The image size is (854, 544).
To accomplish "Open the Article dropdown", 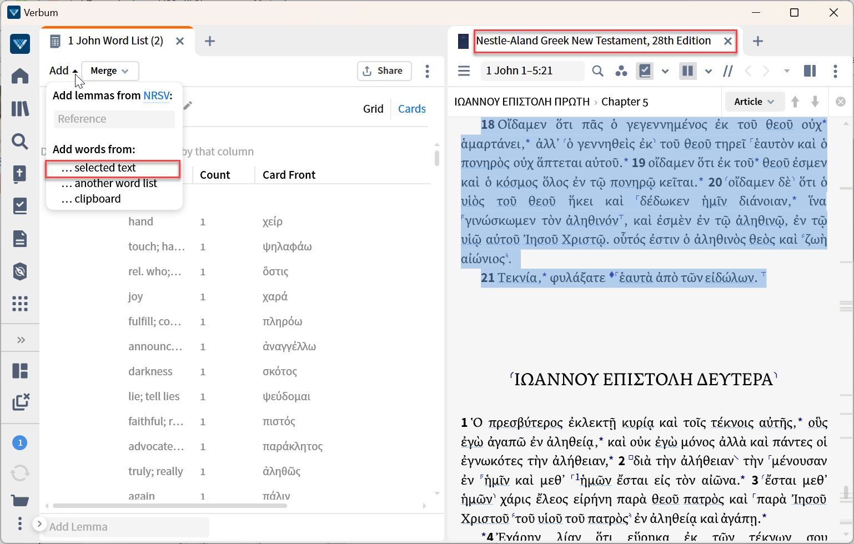I will 754,102.
